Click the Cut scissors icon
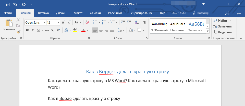Image resolution: width=245 pixels, height=106 pixels. tap(18, 21)
